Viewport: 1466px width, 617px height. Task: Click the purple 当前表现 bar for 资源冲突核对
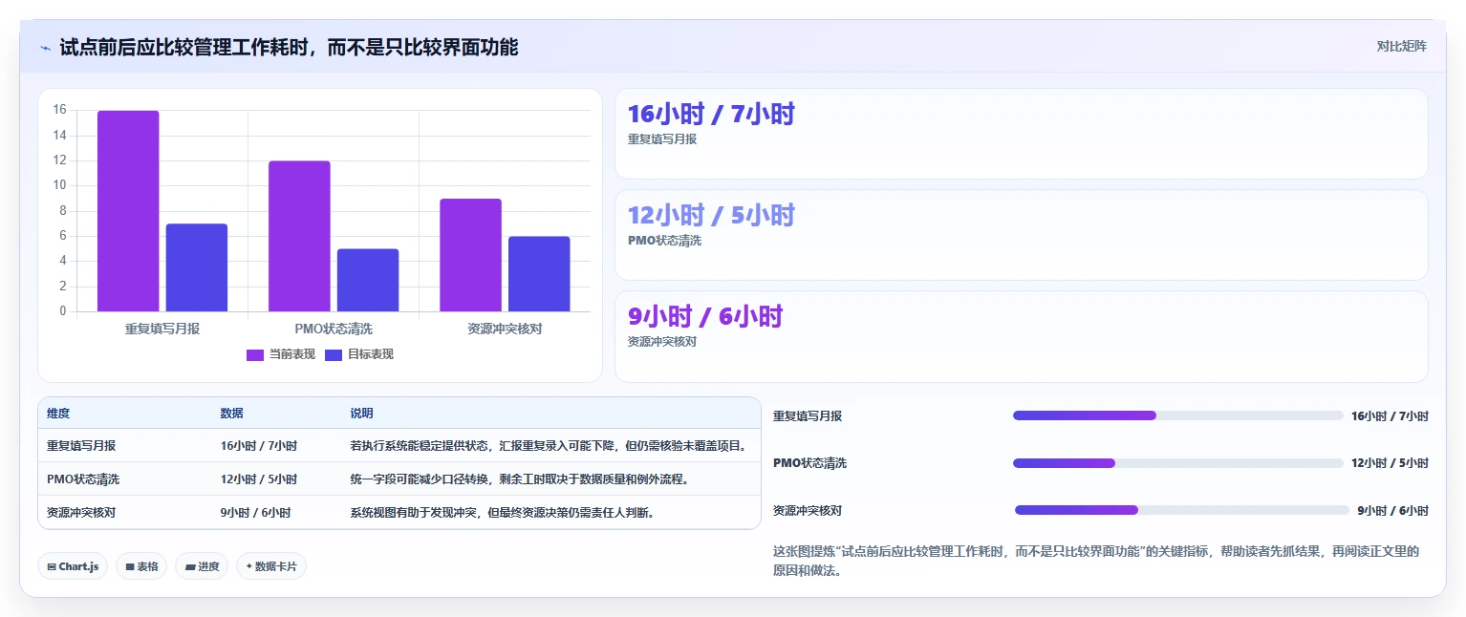coord(470,255)
